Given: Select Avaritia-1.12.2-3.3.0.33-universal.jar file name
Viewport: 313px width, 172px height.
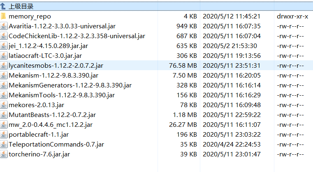Looking at the screenshot, I should point(62,26).
